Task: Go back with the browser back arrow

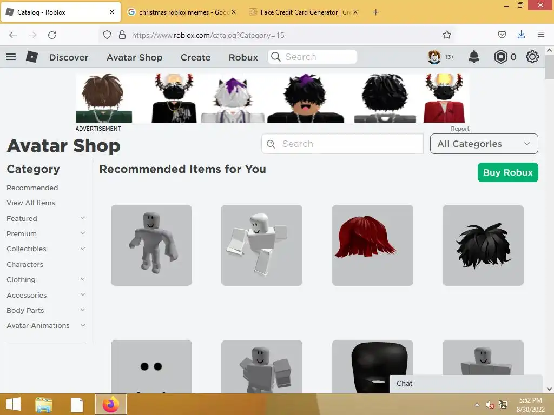Action: pos(13,35)
